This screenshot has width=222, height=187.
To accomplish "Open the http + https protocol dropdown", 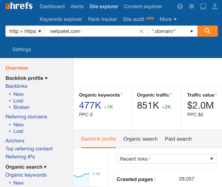I will coord(25,31).
